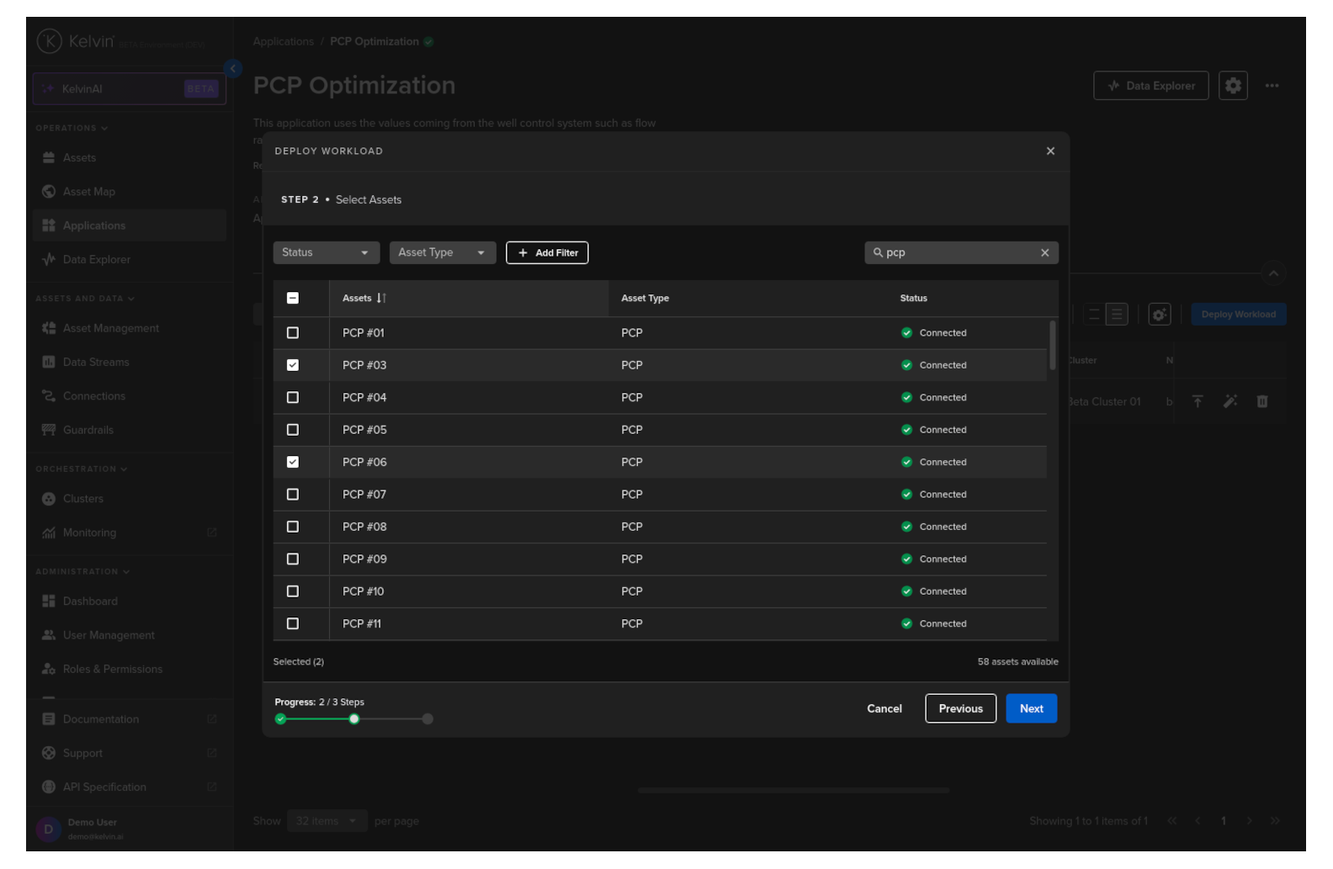1333x869 pixels.
Task: Open the Status filter dropdown
Action: (326, 253)
